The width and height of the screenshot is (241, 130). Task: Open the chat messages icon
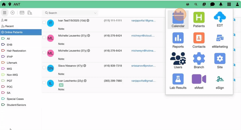(x=212, y=5)
